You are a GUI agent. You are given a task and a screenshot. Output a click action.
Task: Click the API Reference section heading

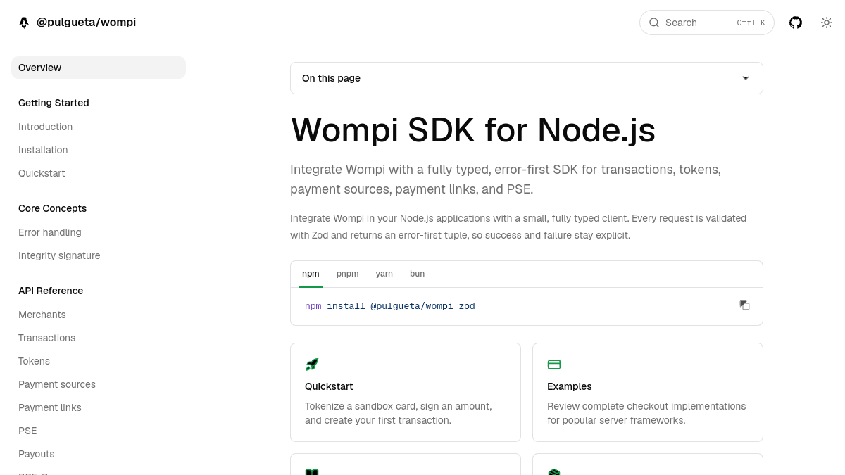pyautogui.click(x=51, y=291)
